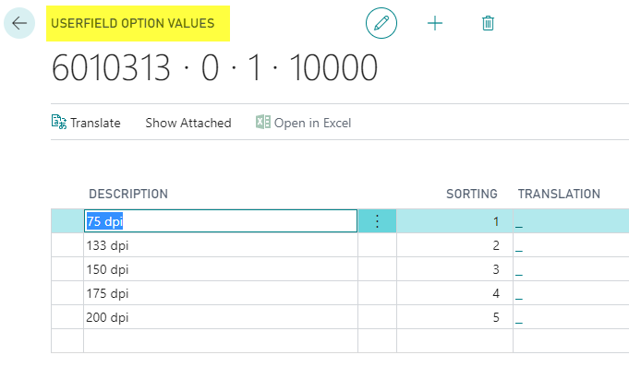Open translation link for 200 dpi row

(519, 323)
